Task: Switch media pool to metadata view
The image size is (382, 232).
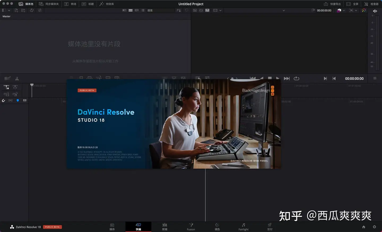Action: click(124, 10)
